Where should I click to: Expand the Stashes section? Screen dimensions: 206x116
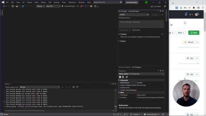click(119, 41)
